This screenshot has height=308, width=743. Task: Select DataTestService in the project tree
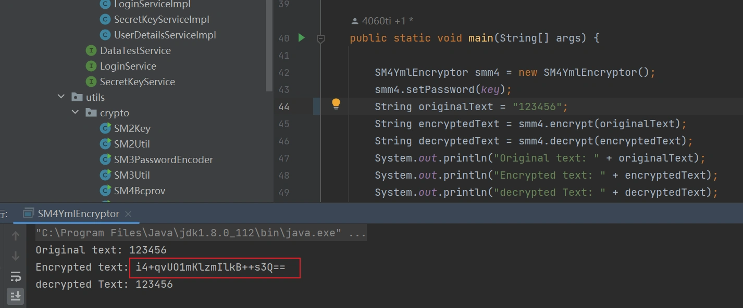tap(135, 51)
